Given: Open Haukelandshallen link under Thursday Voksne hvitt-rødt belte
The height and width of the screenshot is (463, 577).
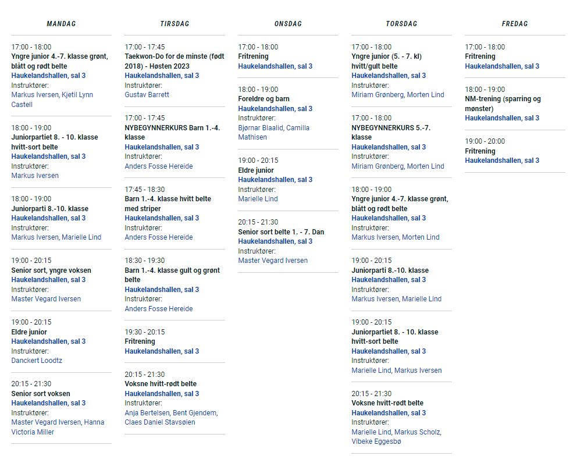Looking at the screenshot, I should point(388,412).
